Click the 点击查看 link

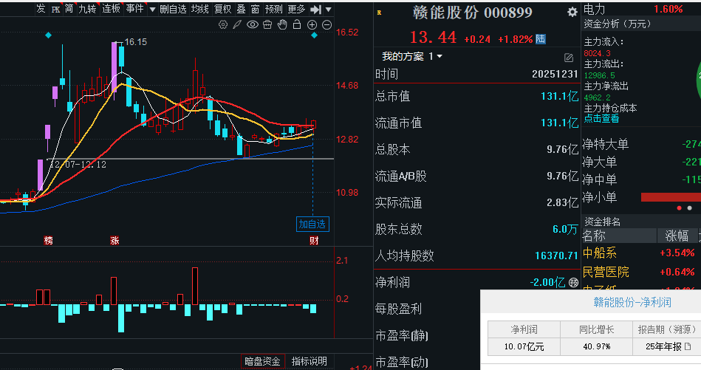point(601,118)
